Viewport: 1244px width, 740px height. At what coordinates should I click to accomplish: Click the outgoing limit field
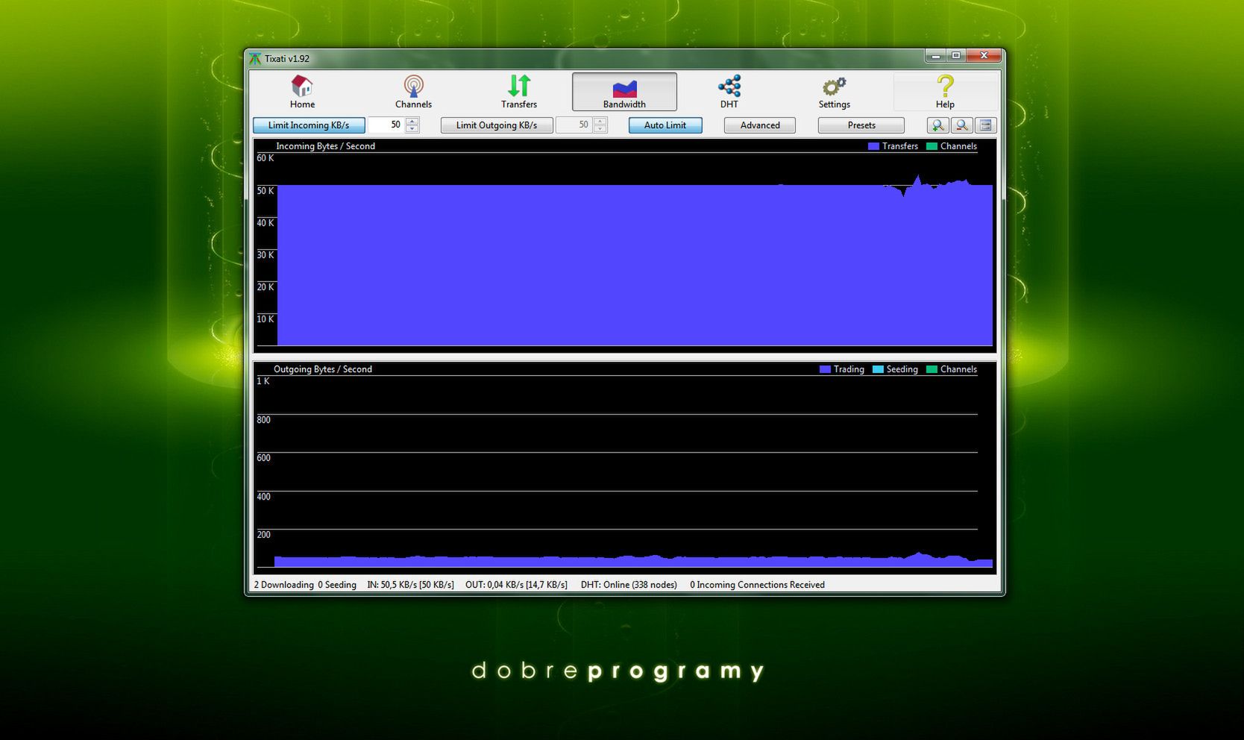point(574,125)
